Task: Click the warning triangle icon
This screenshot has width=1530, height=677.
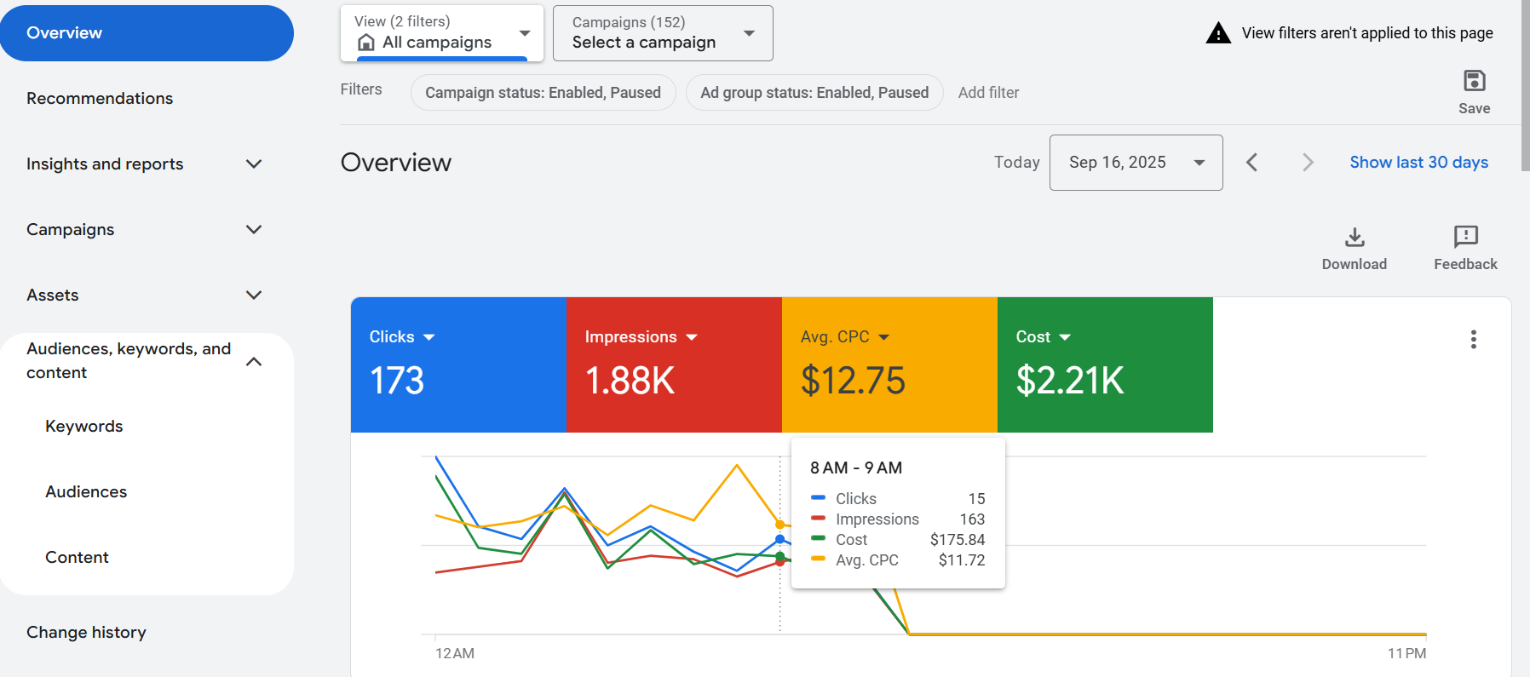Action: click(1218, 33)
